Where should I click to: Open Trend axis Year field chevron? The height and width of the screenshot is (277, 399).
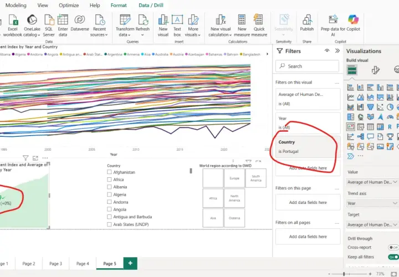395,203
